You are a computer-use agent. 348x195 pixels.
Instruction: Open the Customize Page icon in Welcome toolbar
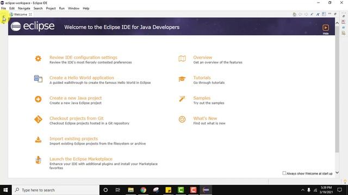point(324,15)
